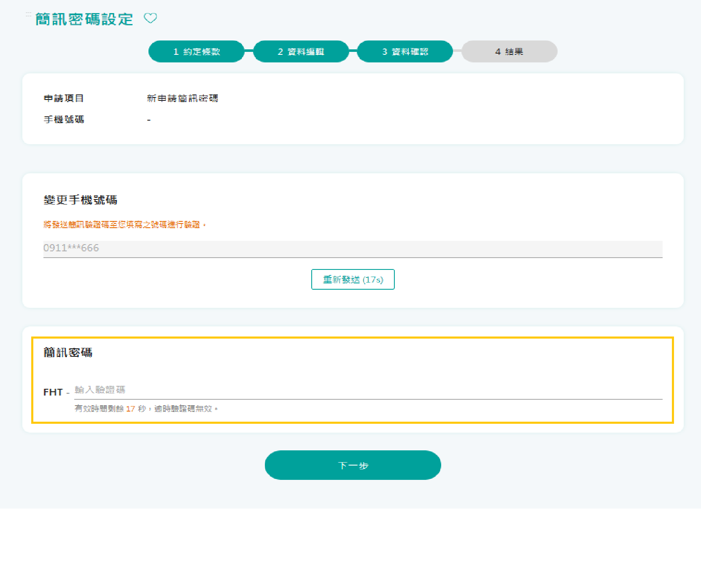Select step 4 結果
The image size is (701, 568).
(x=510, y=51)
